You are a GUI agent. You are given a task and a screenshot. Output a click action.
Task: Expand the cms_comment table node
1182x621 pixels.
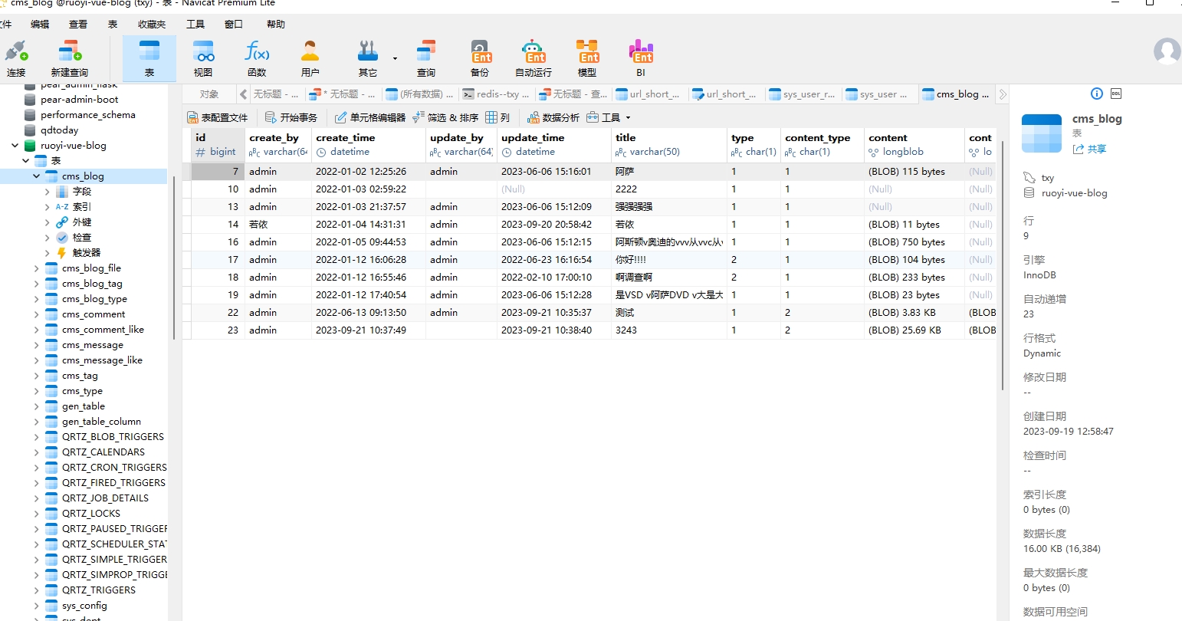pyautogui.click(x=36, y=314)
